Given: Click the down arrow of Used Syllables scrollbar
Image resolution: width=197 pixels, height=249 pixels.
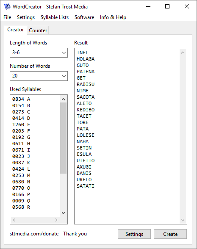Looking at the screenshot, I should pyautogui.click(x=63, y=213).
